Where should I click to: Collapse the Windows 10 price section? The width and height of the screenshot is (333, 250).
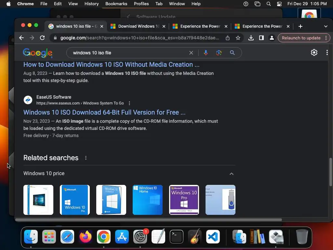pos(232,174)
